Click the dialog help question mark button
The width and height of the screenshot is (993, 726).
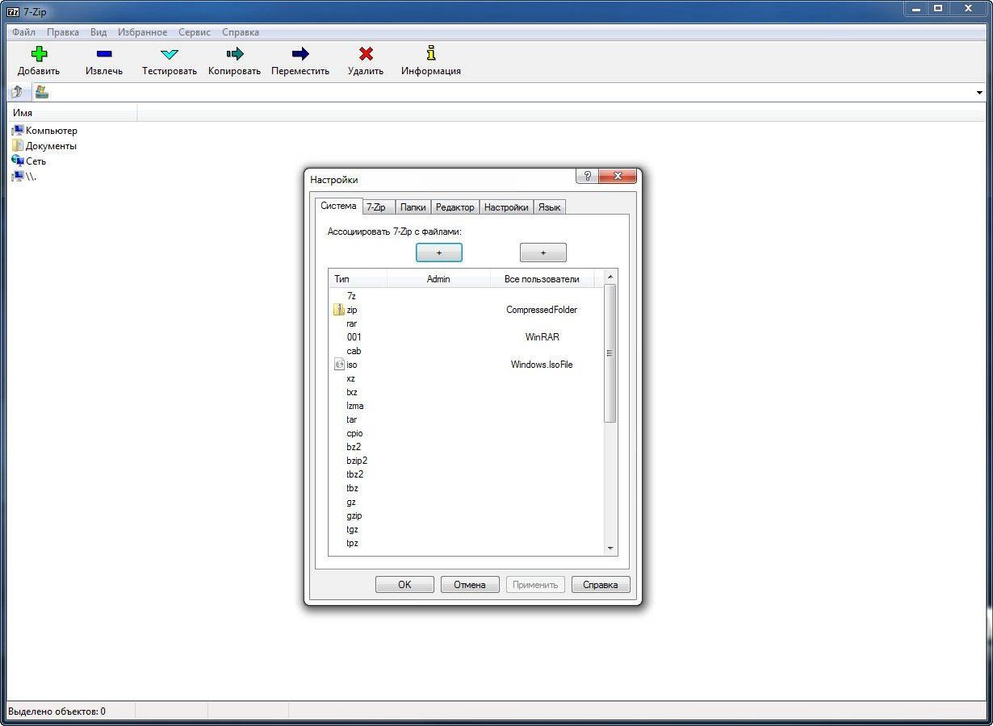click(x=587, y=176)
